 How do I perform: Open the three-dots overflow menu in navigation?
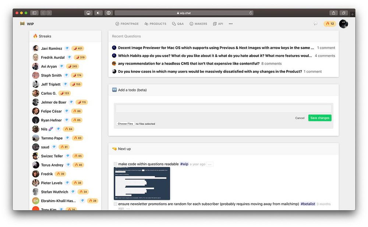click(231, 24)
